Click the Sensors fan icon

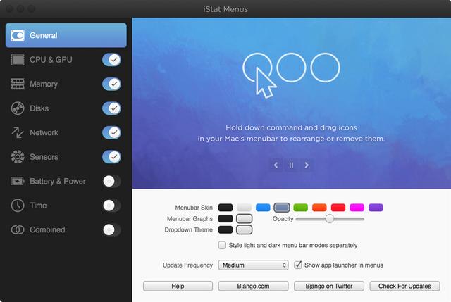[x=18, y=157]
